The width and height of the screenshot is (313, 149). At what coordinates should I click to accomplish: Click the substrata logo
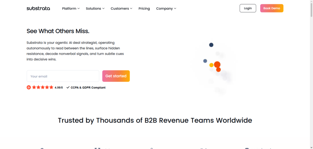click(38, 8)
